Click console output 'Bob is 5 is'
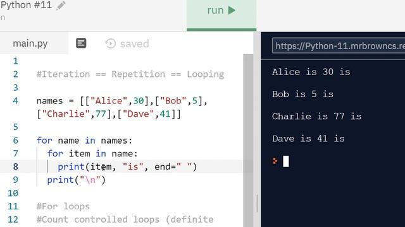Viewport: 405px width, 227px height. pos(302,94)
